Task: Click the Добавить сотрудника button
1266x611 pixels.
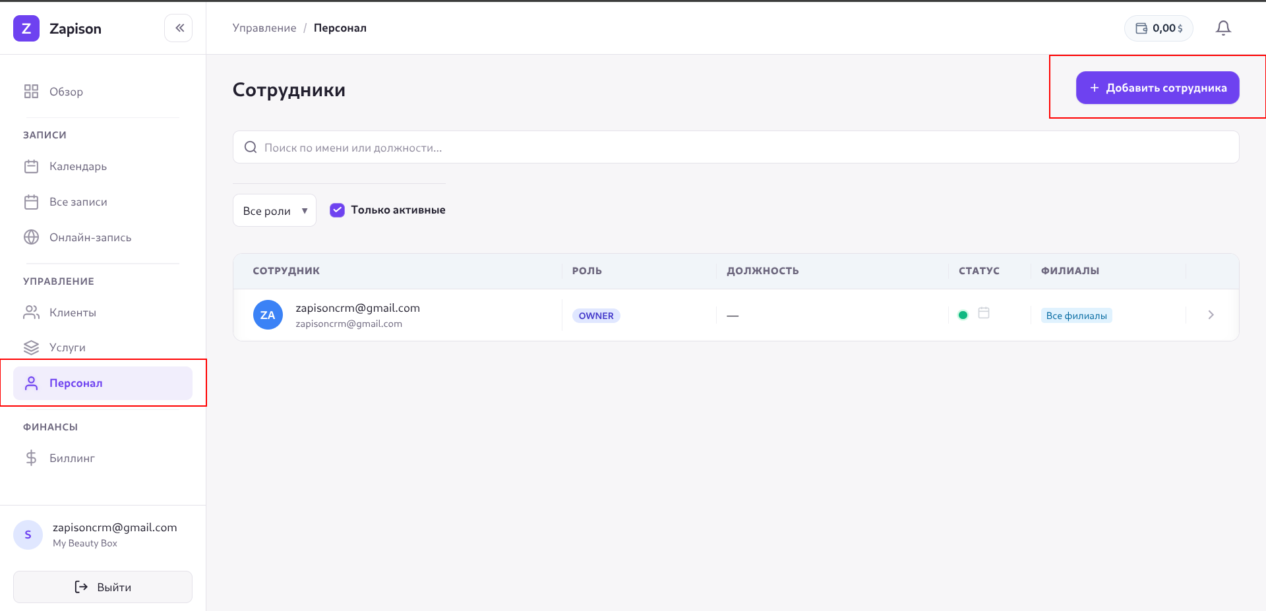Action: pos(1157,88)
